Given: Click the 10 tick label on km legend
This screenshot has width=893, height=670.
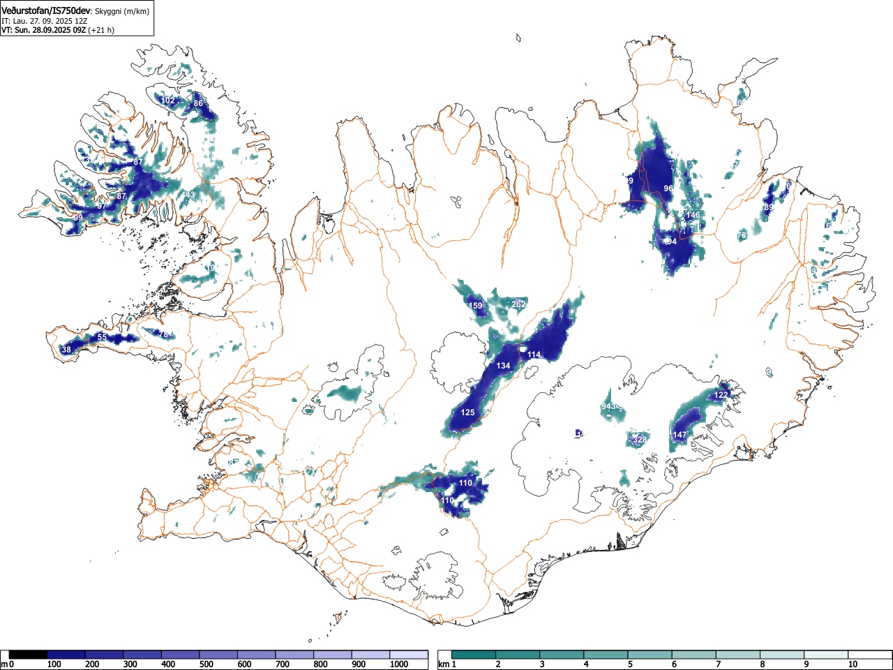Looking at the screenshot, I should tap(852, 664).
